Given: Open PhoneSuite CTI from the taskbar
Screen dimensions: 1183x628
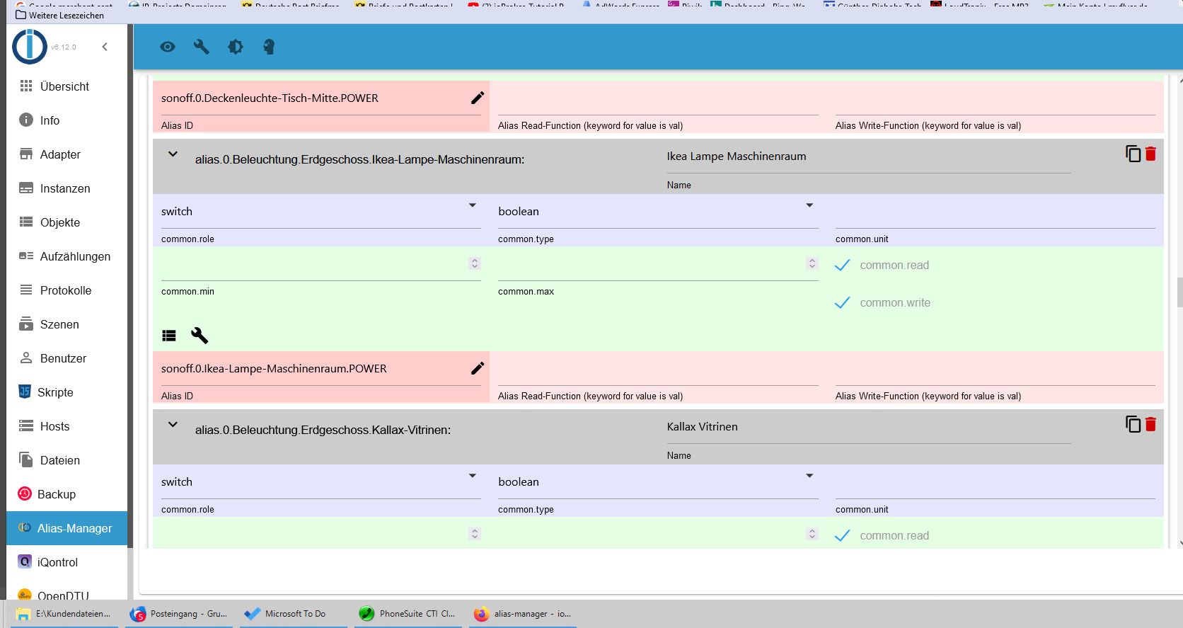Looking at the screenshot, I should click(x=408, y=614).
